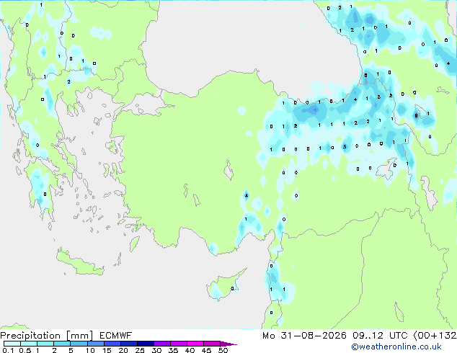The image size is (457, 353).
Task: Select the 40–45 mm magenta legend swatch
Action: click(195, 344)
